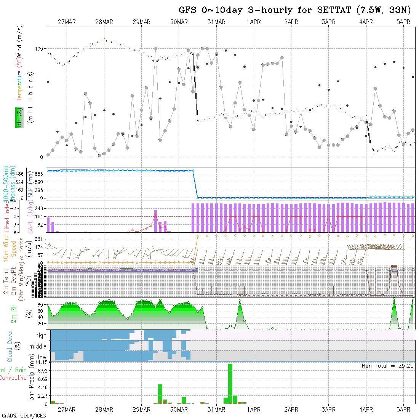Click the Cloud Cover axis title

[10, 346]
